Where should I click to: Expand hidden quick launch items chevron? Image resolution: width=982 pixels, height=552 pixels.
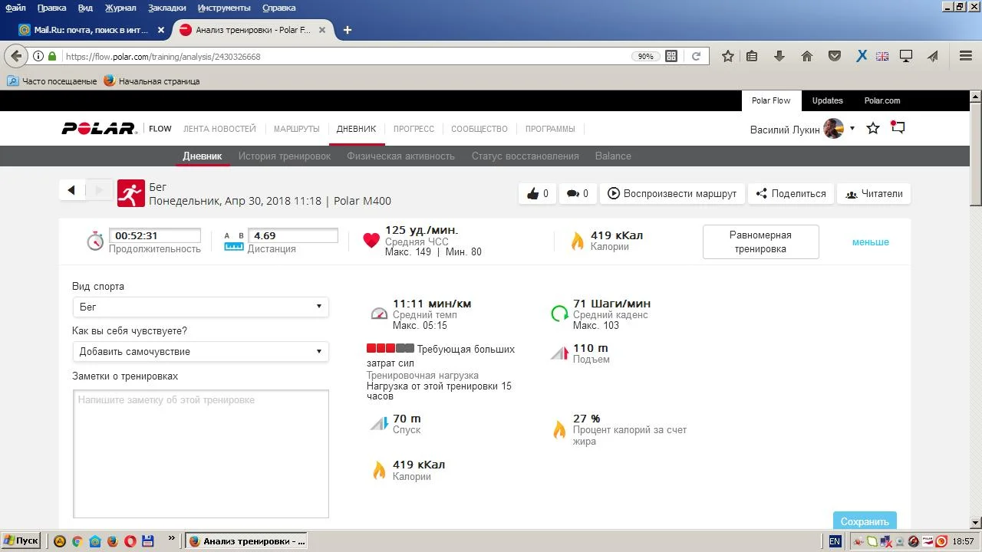point(171,540)
